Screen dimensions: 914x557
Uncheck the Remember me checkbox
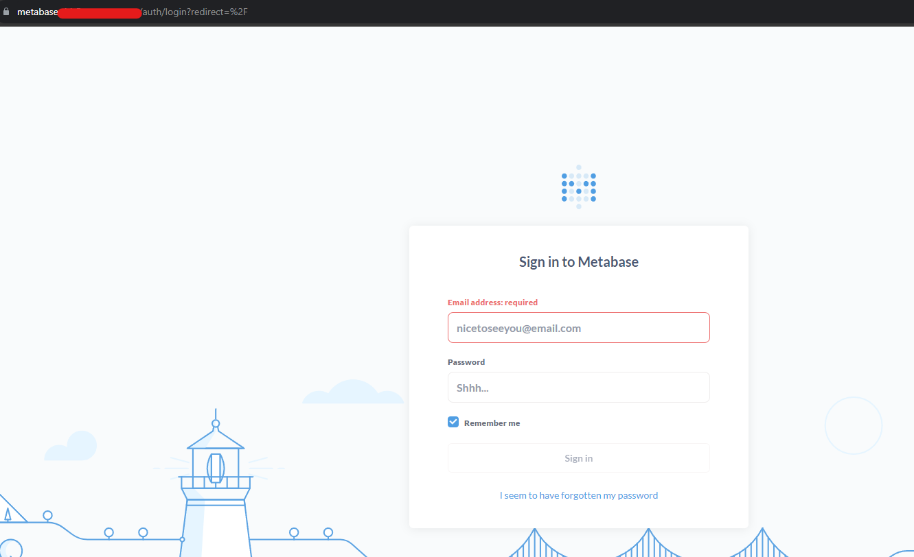tap(453, 423)
